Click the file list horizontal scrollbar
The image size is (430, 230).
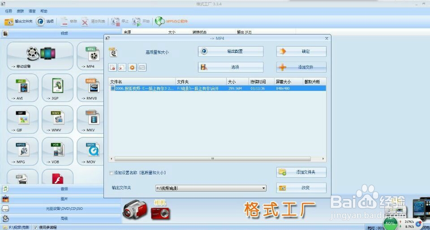pyautogui.click(x=212, y=159)
